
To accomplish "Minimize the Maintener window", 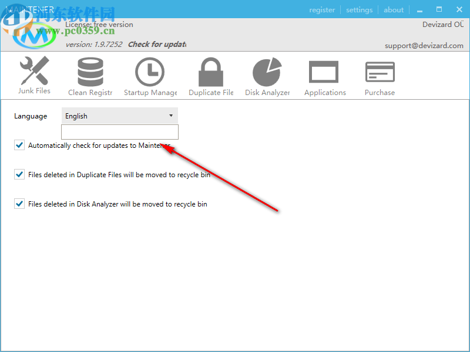I will tap(419, 10).
